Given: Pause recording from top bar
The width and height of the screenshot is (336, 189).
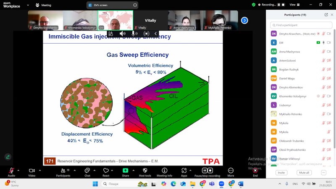Looking at the screenshot, I should tap(279, 5).
